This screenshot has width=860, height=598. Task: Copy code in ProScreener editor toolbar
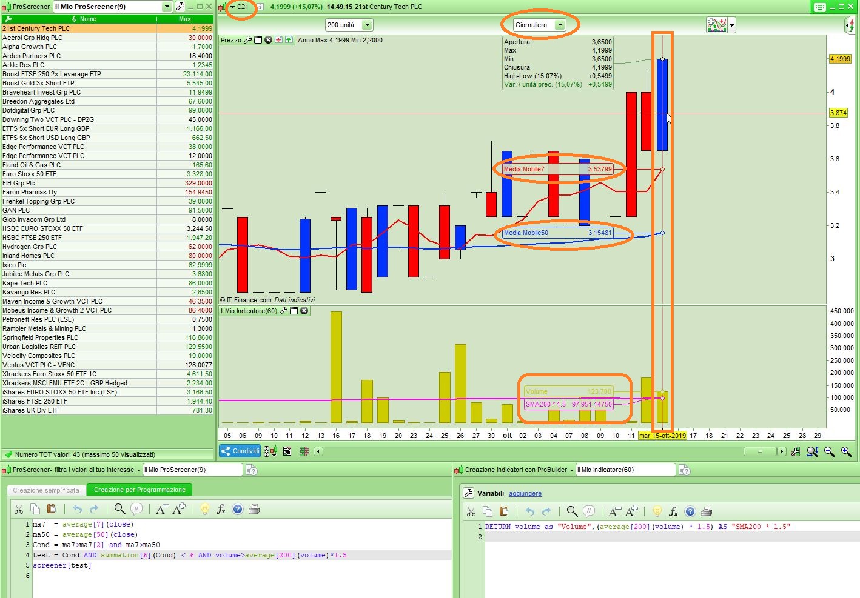(35, 510)
